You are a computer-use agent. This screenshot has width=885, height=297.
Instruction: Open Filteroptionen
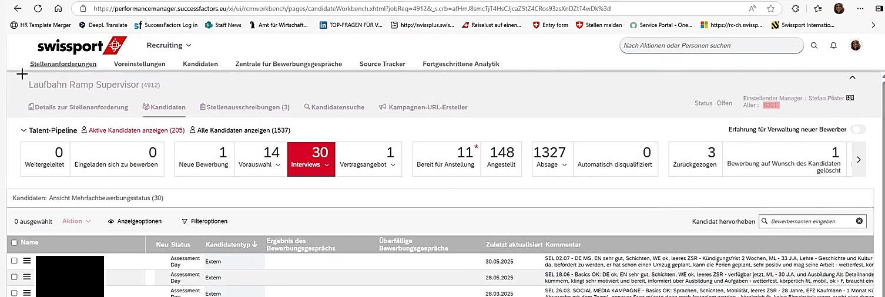204,221
